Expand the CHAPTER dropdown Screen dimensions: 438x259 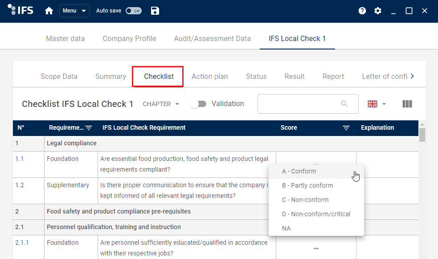161,104
